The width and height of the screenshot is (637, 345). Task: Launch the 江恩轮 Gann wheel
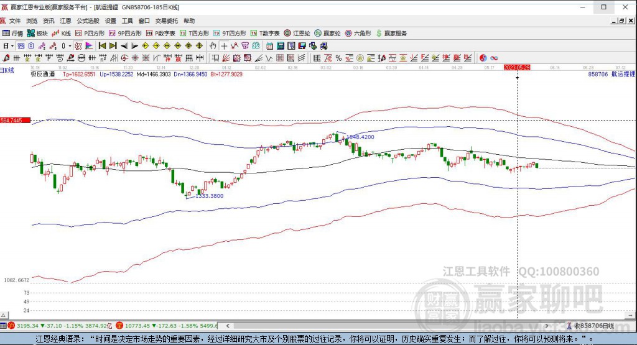click(297, 34)
